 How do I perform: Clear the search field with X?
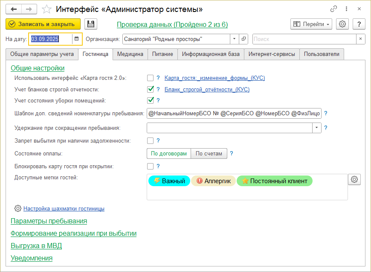[361, 39]
